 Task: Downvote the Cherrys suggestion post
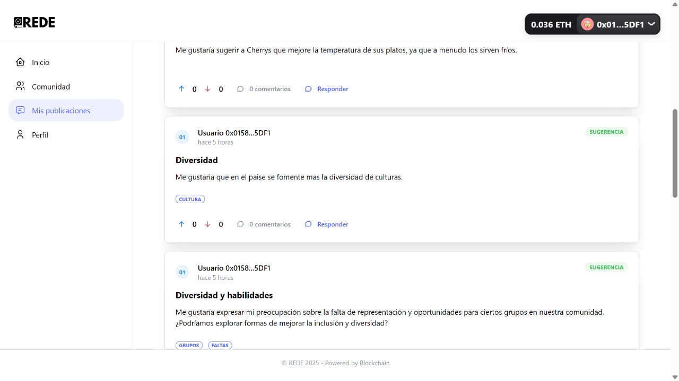pos(207,89)
